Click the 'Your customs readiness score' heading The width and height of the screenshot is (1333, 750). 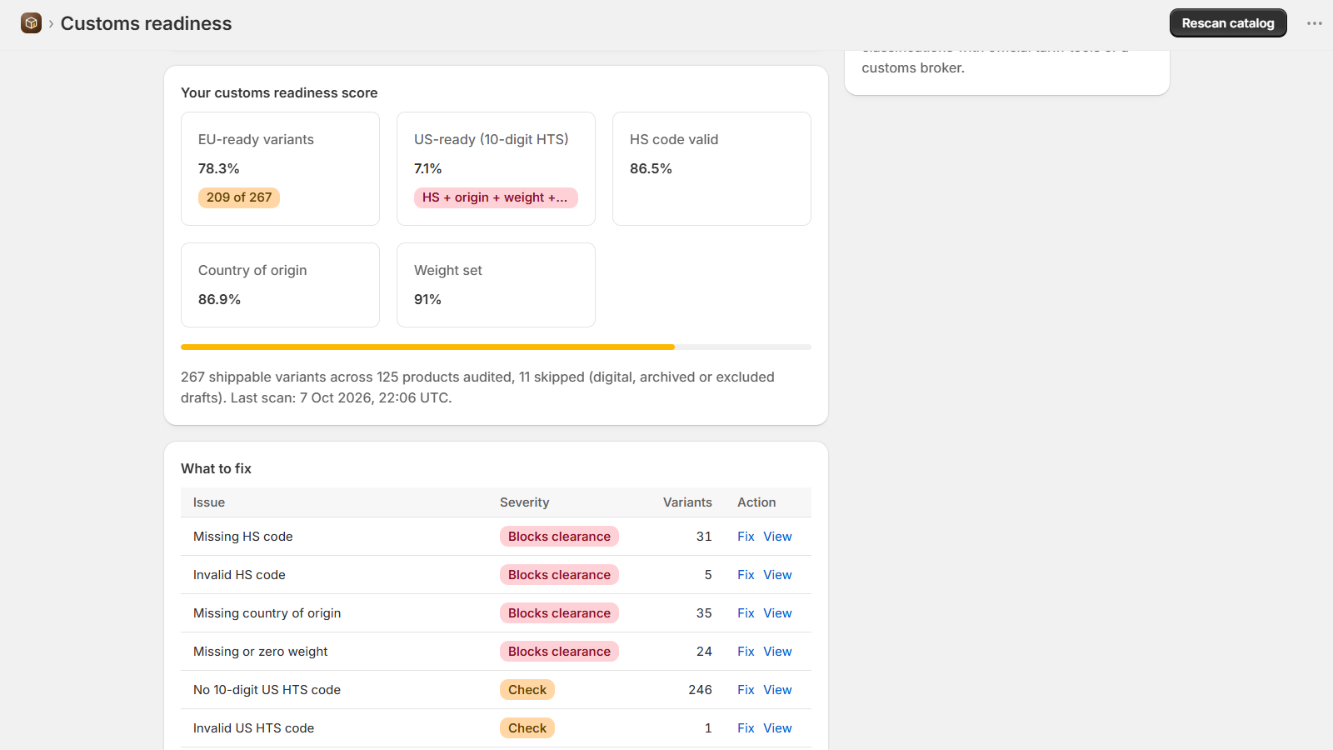tap(279, 92)
